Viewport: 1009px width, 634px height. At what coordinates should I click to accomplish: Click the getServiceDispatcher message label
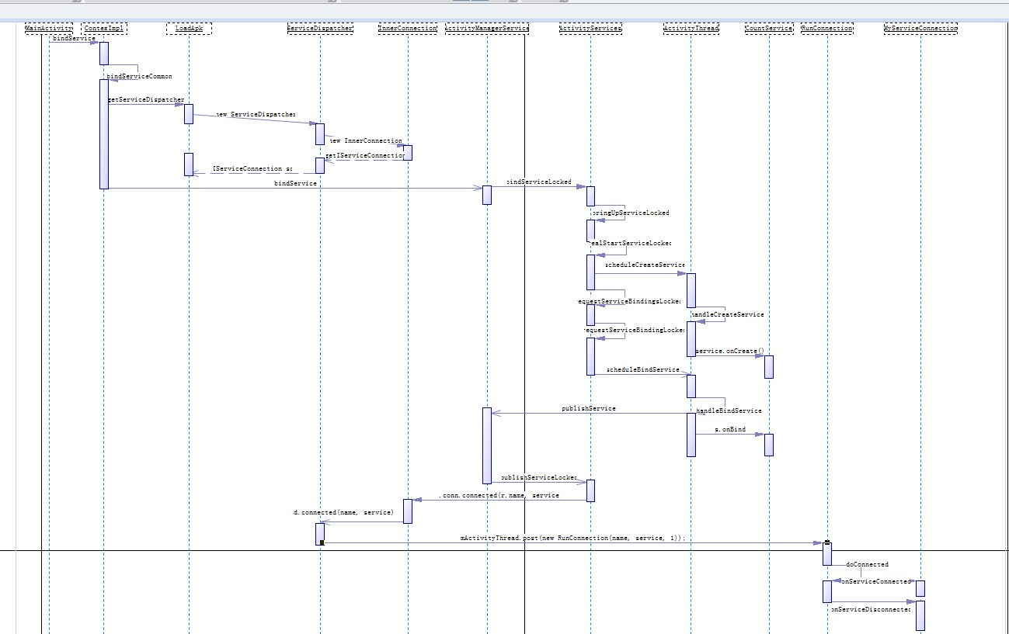(146, 99)
